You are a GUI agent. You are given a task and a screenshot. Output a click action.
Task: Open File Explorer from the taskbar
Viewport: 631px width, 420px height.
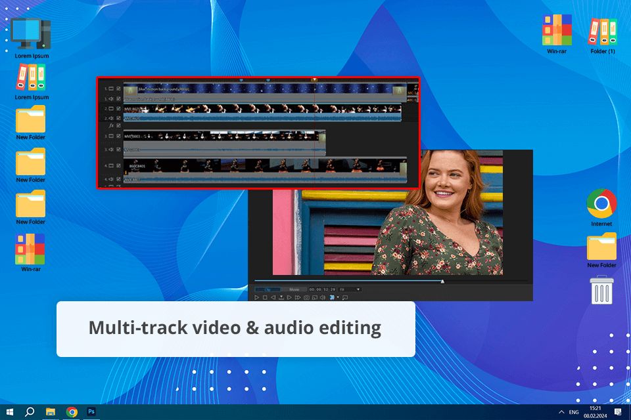(51, 412)
